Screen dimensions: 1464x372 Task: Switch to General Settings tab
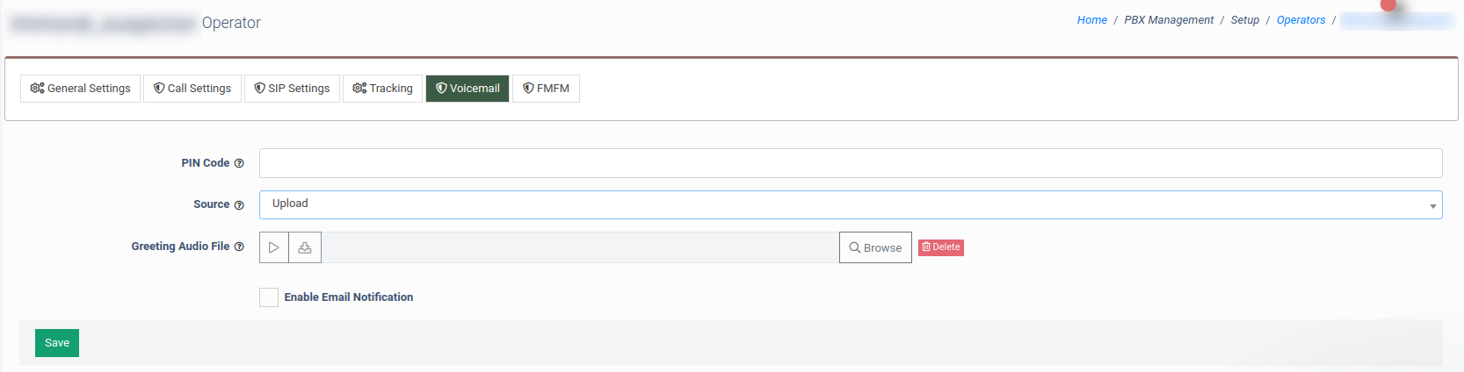pyautogui.click(x=80, y=89)
